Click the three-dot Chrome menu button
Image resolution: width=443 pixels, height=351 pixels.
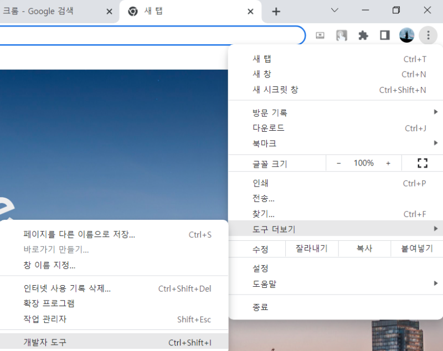428,35
